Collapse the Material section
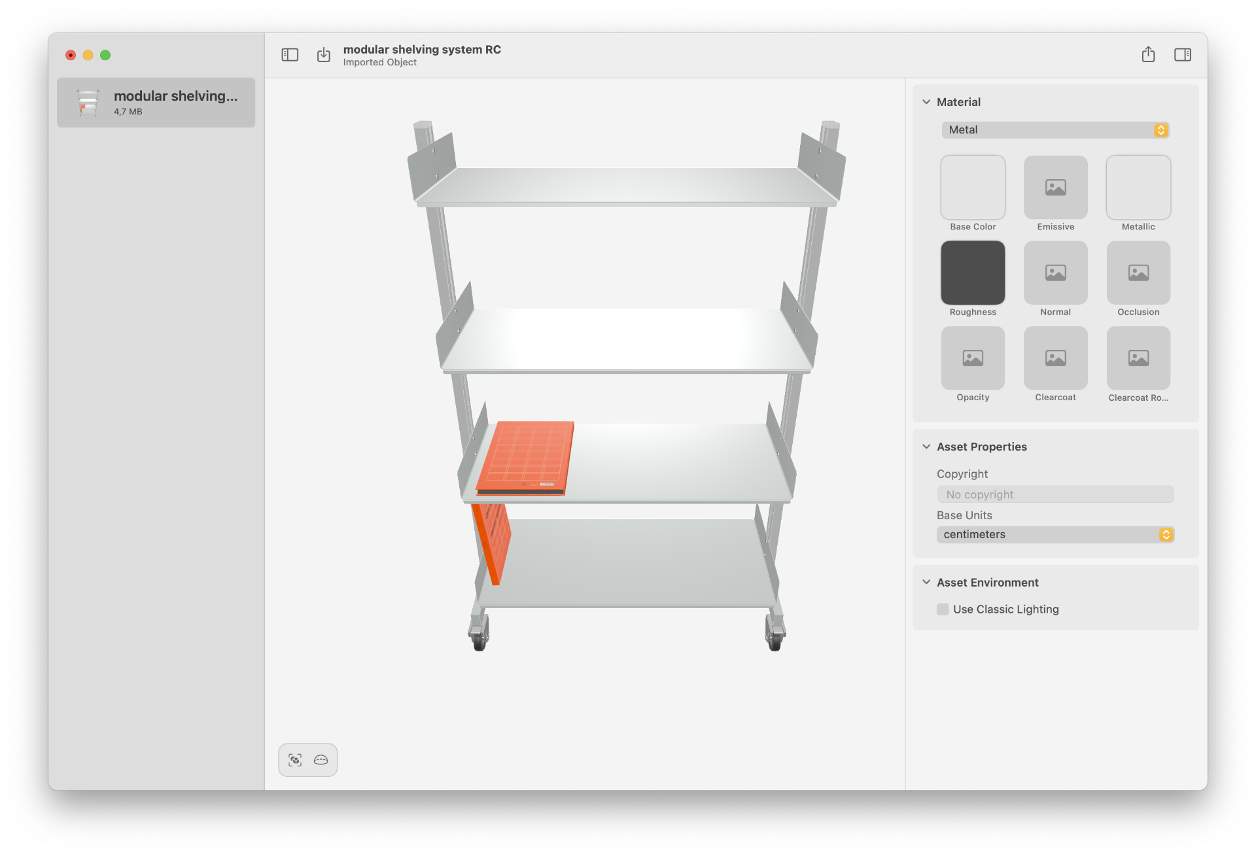The image size is (1256, 854). (x=926, y=102)
